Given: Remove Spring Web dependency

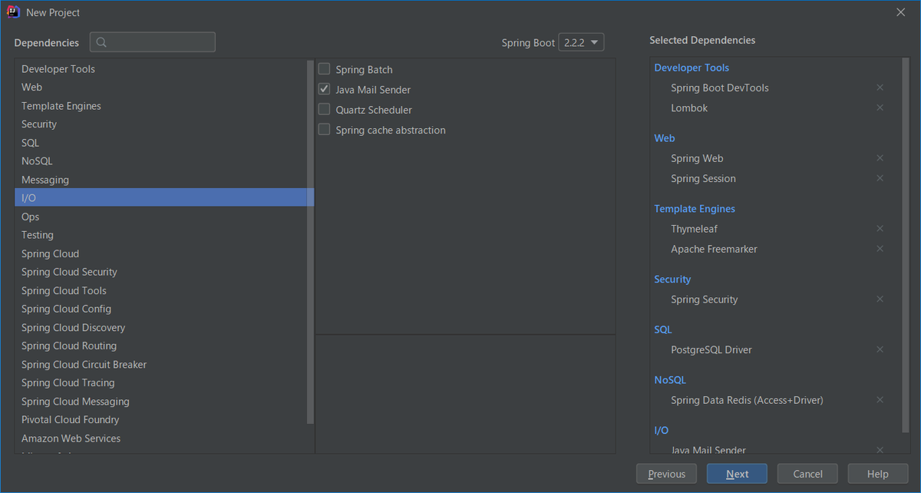Looking at the screenshot, I should click(880, 158).
